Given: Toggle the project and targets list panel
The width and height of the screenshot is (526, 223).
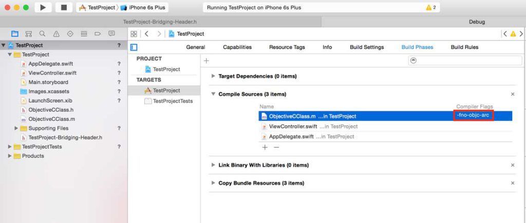Looking at the screenshot, I should [134, 47].
